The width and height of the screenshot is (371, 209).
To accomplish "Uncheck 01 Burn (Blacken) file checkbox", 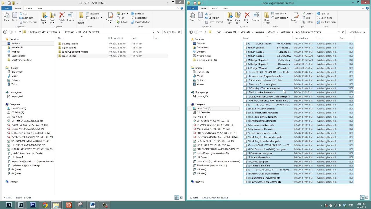I will (245, 48).
